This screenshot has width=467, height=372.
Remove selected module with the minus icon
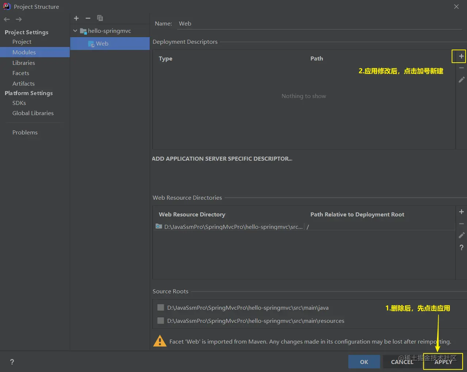click(x=88, y=18)
